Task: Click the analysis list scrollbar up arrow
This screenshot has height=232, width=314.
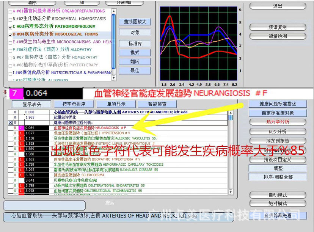Action: [114, 11]
